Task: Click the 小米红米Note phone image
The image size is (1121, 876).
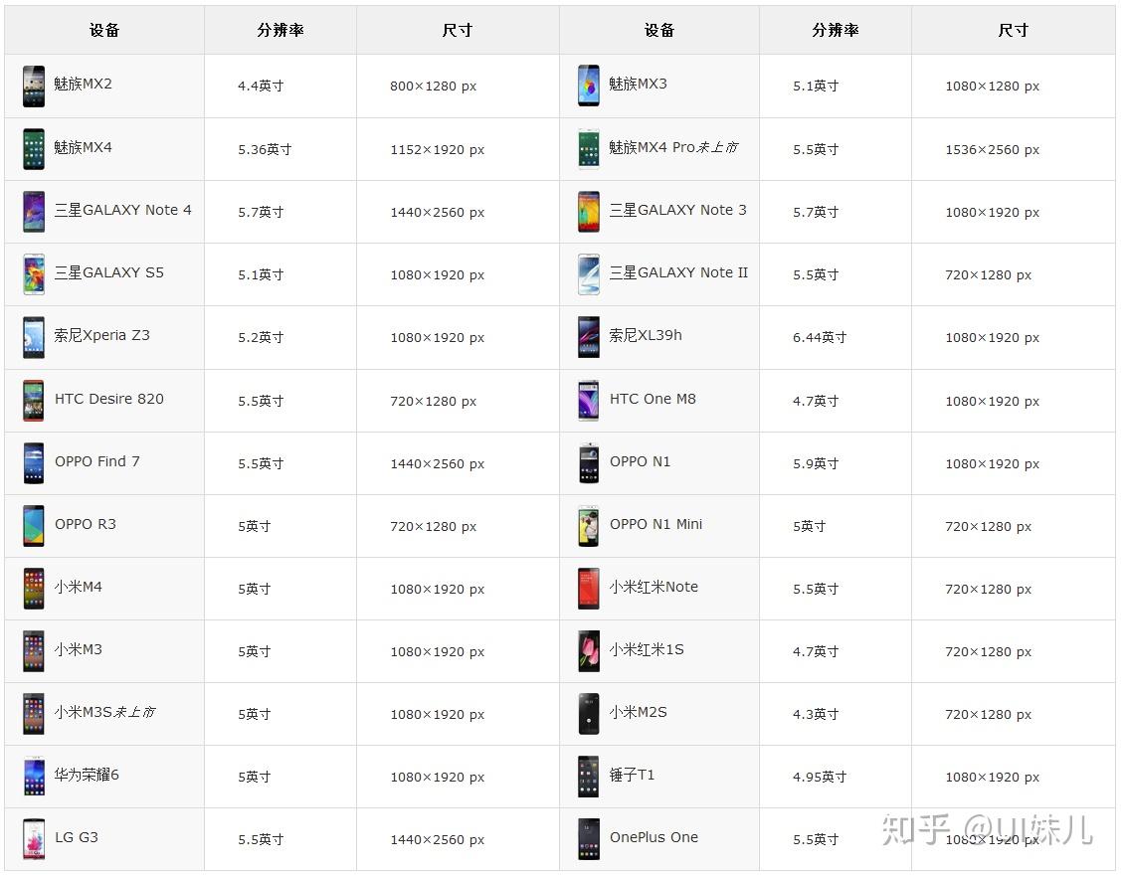Action: coord(589,589)
